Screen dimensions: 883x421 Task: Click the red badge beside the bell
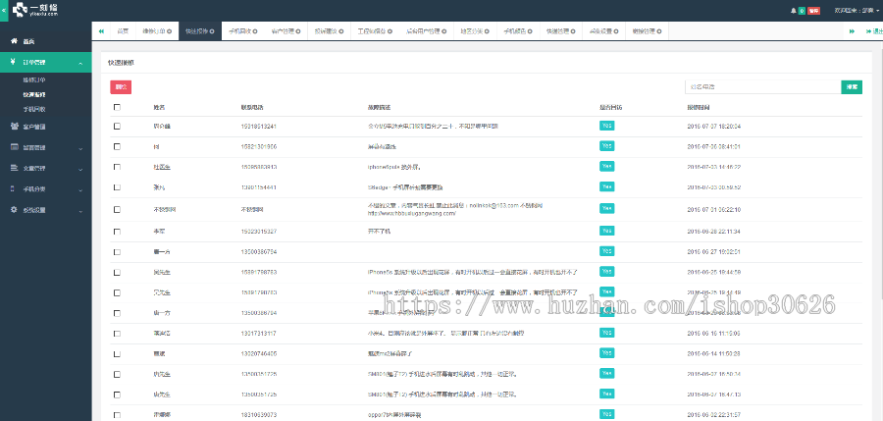(x=813, y=10)
